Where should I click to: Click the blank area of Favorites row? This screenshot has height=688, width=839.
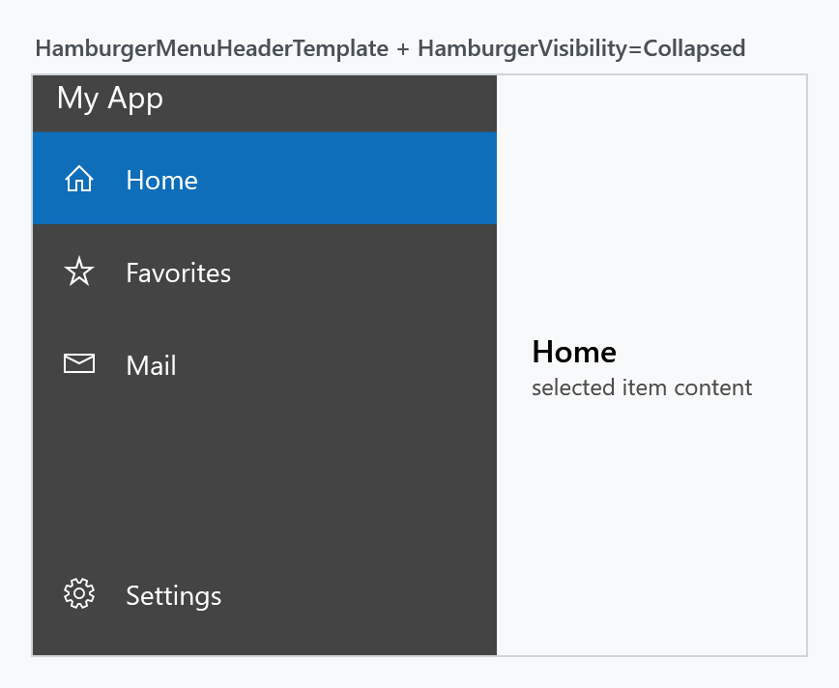[363, 272]
